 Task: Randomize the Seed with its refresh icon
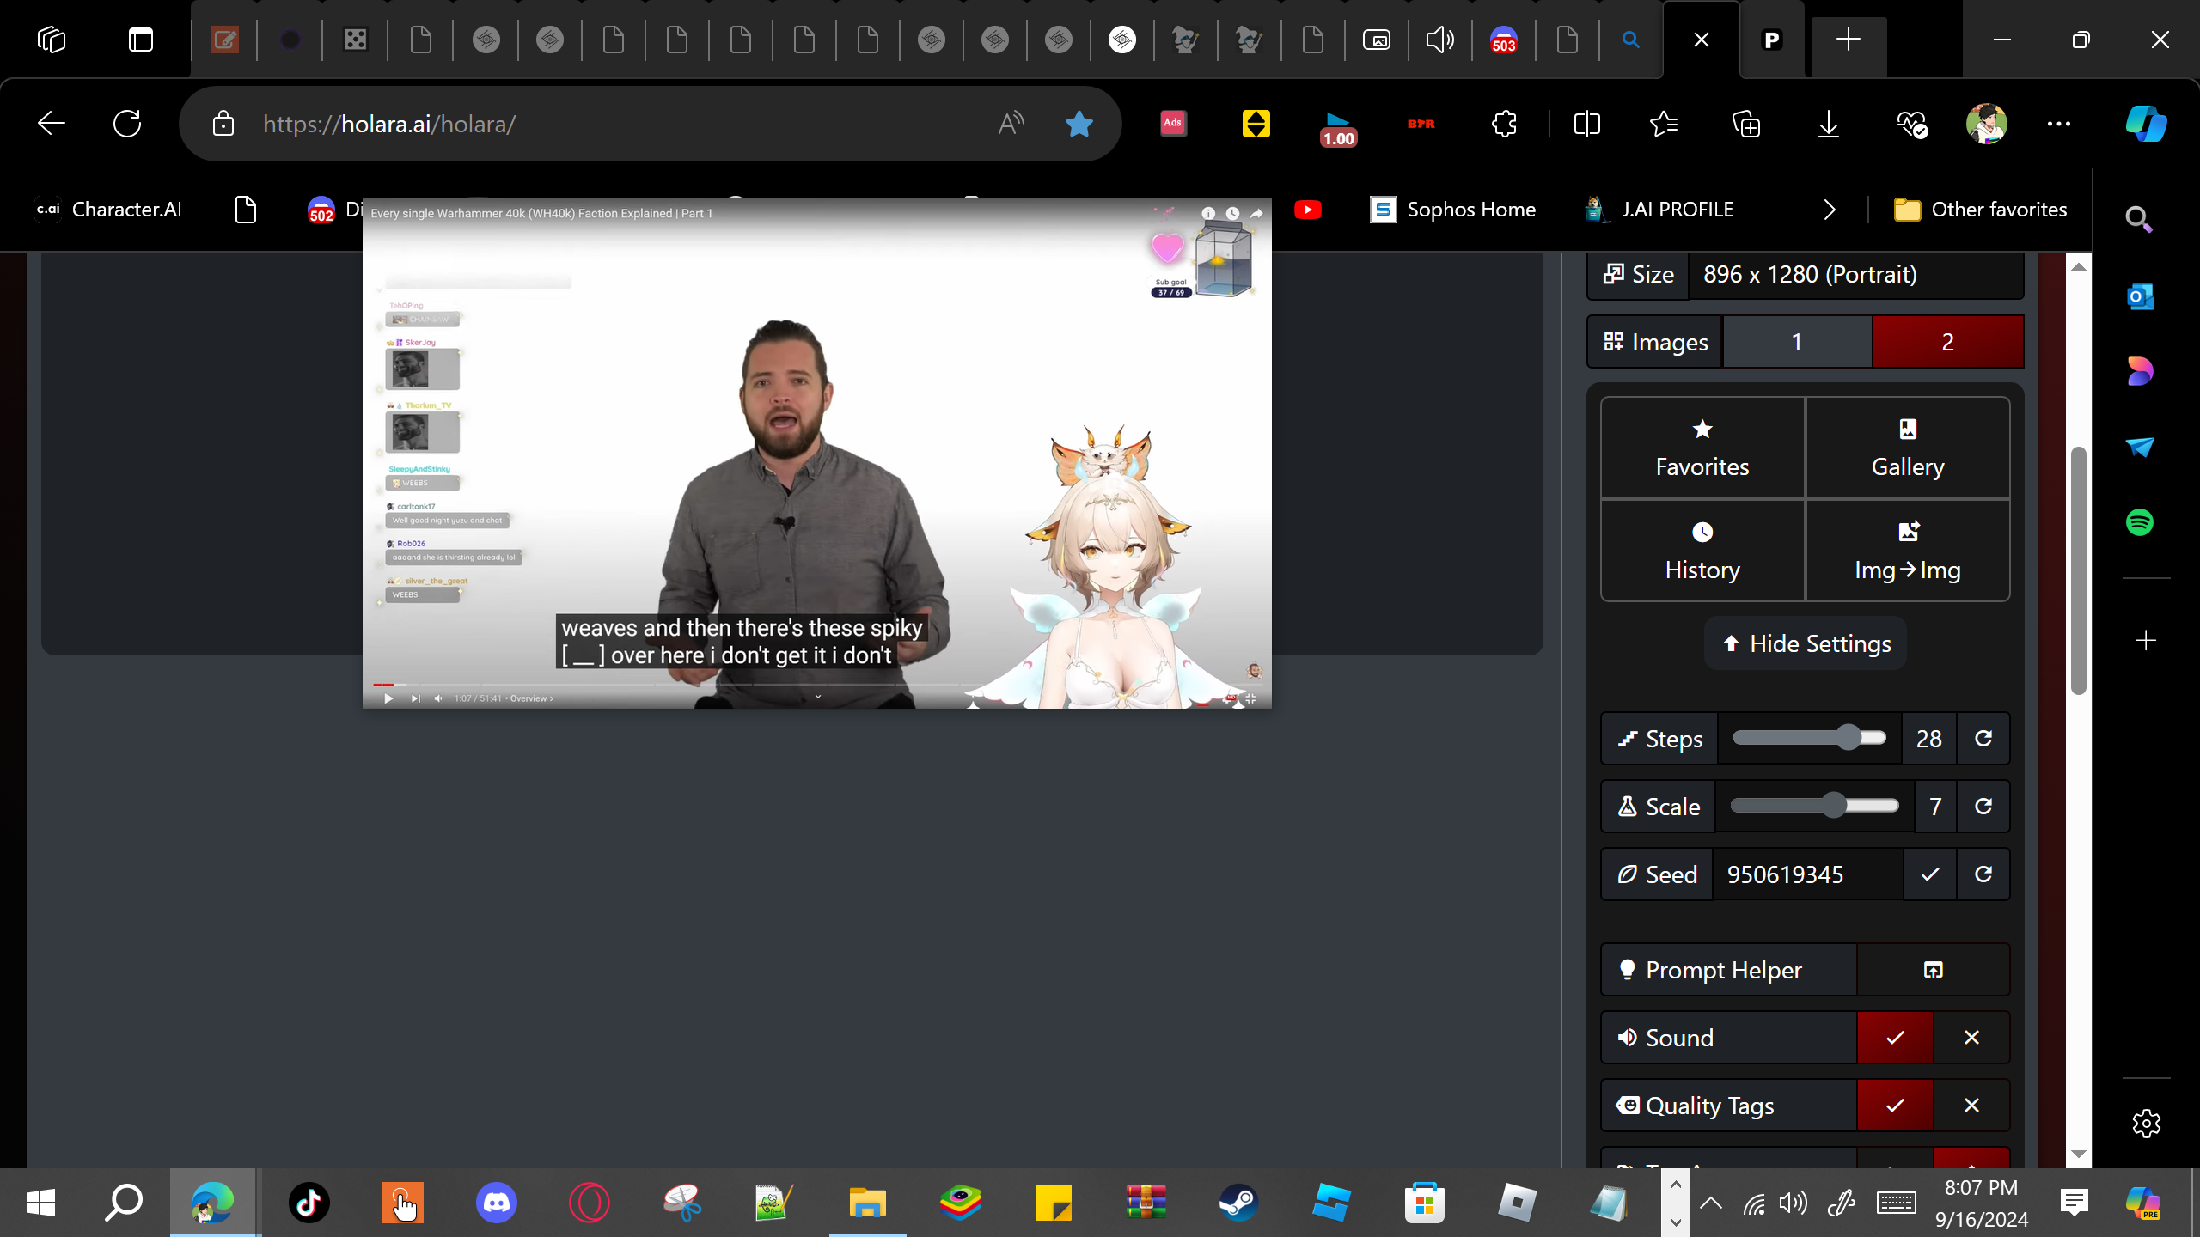(x=1983, y=874)
